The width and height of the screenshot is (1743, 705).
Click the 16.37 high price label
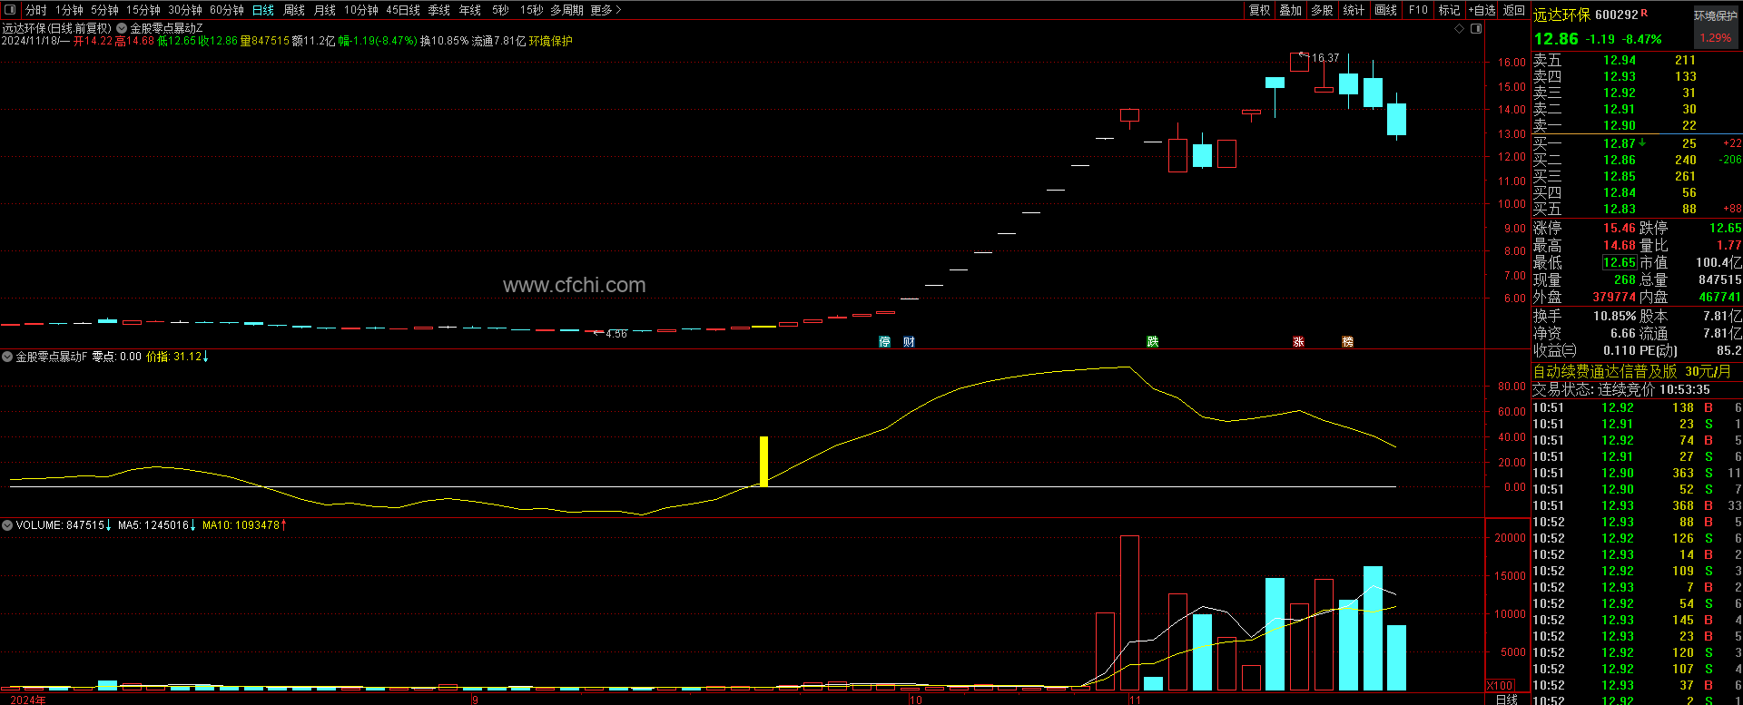(1325, 58)
